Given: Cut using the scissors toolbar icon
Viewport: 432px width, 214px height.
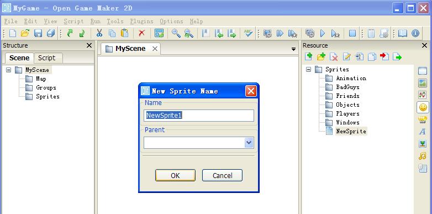Looking at the screenshot, I should [x=99, y=33].
